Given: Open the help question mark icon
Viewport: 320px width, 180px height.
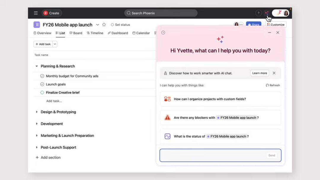Looking at the screenshot, I should [258, 13].
